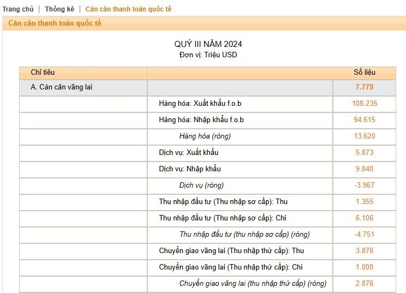Click QUÝ III NĂM 2024 title
This screenshot has width=406, height=293.
[x=208, y=44]
